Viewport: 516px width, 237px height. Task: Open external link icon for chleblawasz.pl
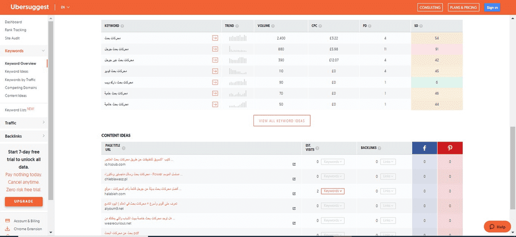pyautogui.click(x=294, y=179)
